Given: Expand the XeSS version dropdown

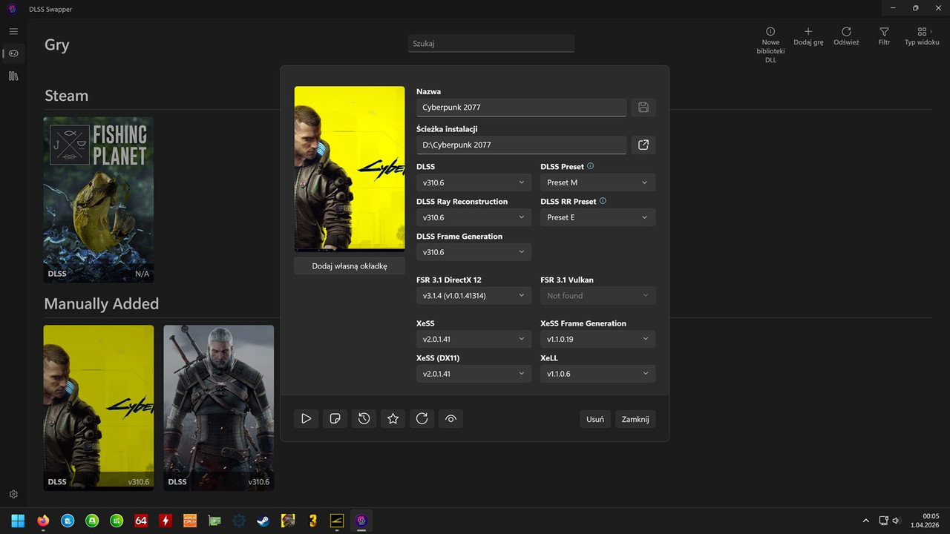Looking at the screenshot, I should (474, 339).
